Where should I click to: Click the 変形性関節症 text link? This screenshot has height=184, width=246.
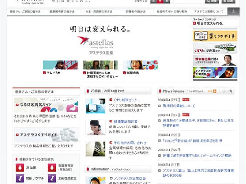point(67,178)
